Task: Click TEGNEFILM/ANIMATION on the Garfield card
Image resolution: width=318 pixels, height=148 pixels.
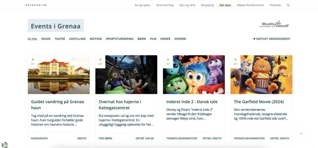Action: pos(249,138)
